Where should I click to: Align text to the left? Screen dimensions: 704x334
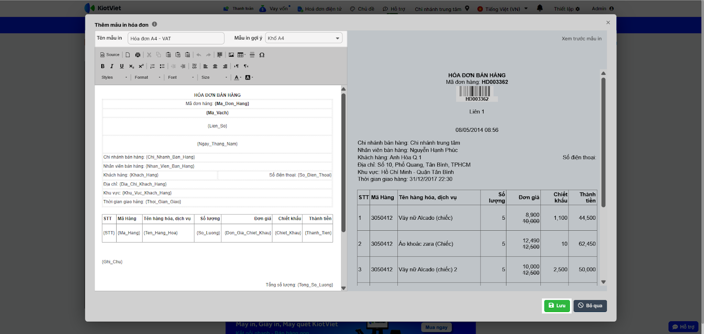point(205,66)
